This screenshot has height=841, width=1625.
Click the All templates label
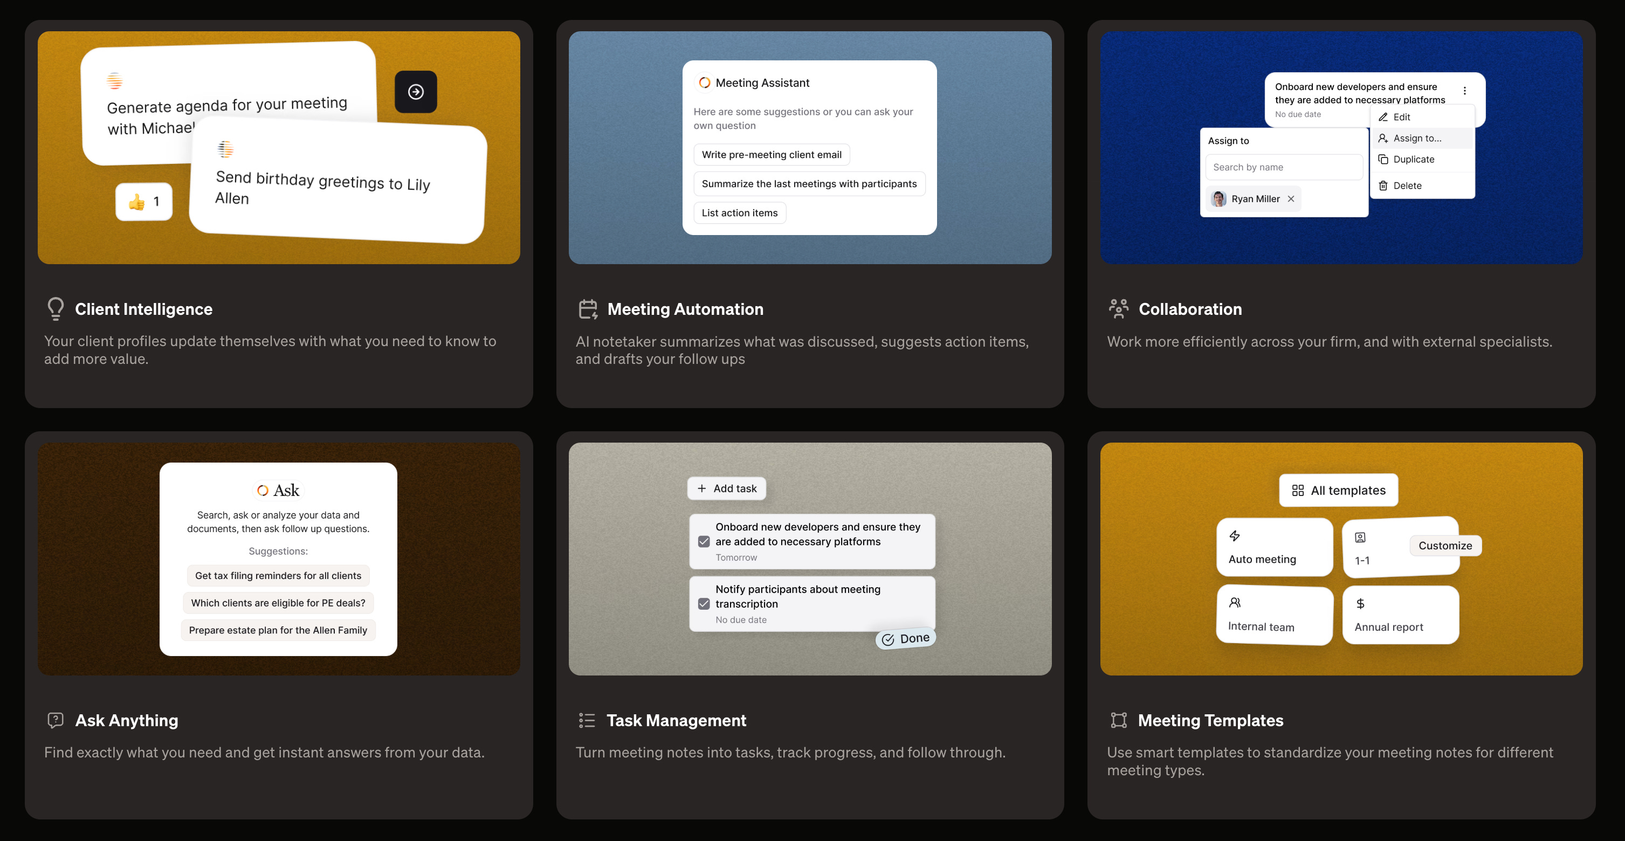coord(1348,490)
